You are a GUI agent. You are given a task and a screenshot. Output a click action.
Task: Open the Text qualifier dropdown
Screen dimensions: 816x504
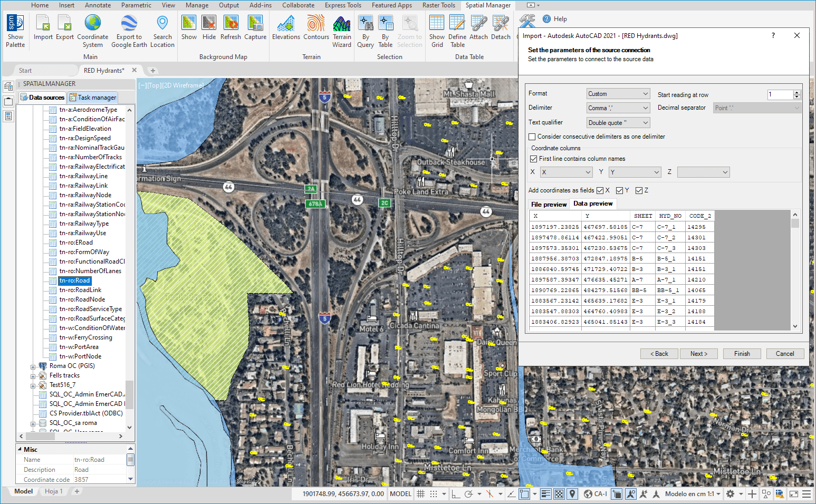tap(618, 123)
